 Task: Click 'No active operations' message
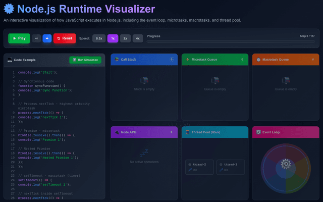[144, 162]
